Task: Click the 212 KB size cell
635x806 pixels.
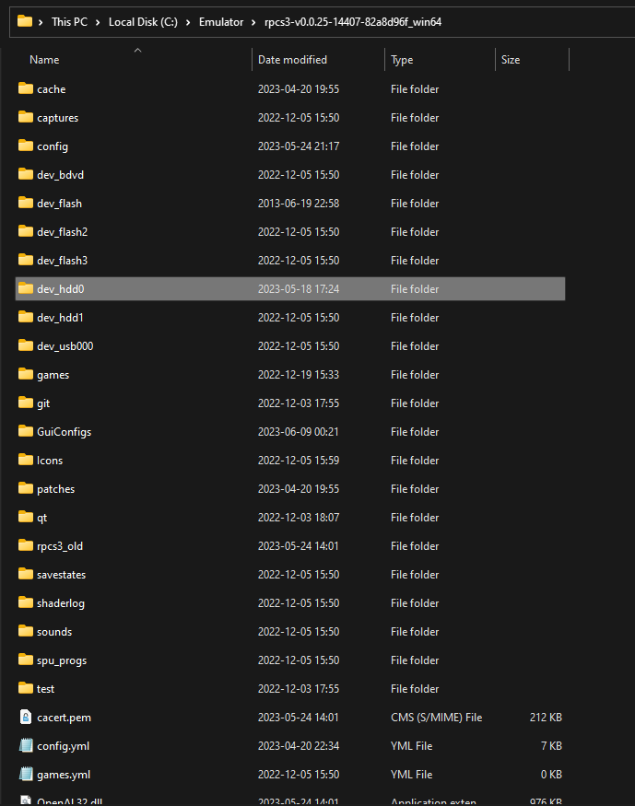Action: 546,717
